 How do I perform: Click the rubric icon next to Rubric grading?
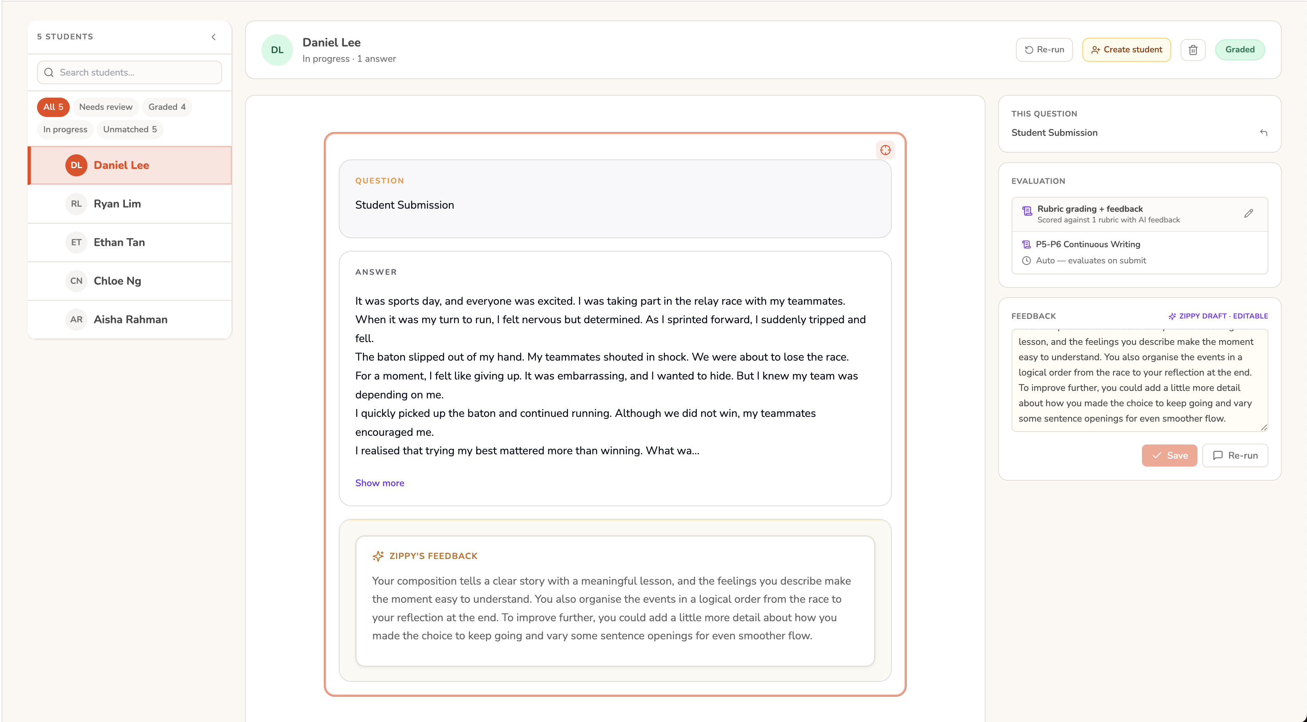[x=1027, y=211]
